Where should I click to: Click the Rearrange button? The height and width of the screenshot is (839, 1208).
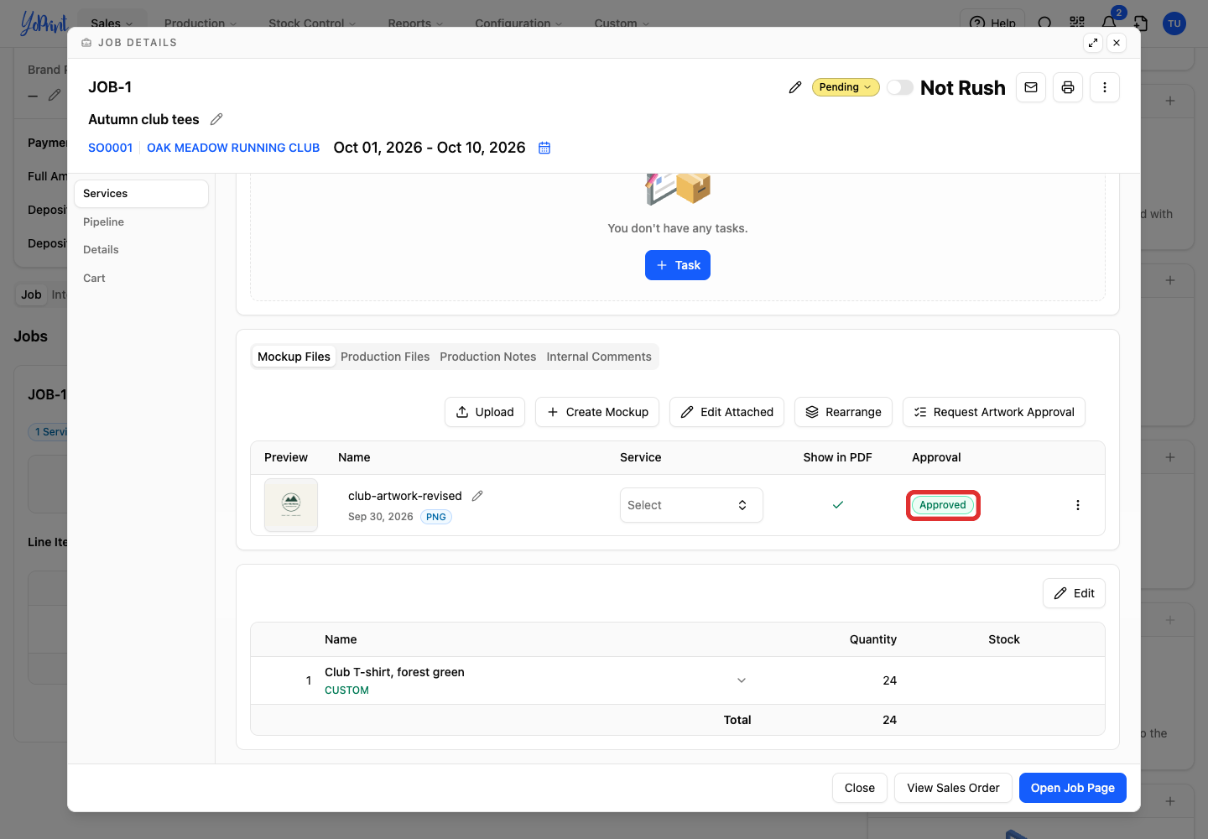tap(843, 412)
